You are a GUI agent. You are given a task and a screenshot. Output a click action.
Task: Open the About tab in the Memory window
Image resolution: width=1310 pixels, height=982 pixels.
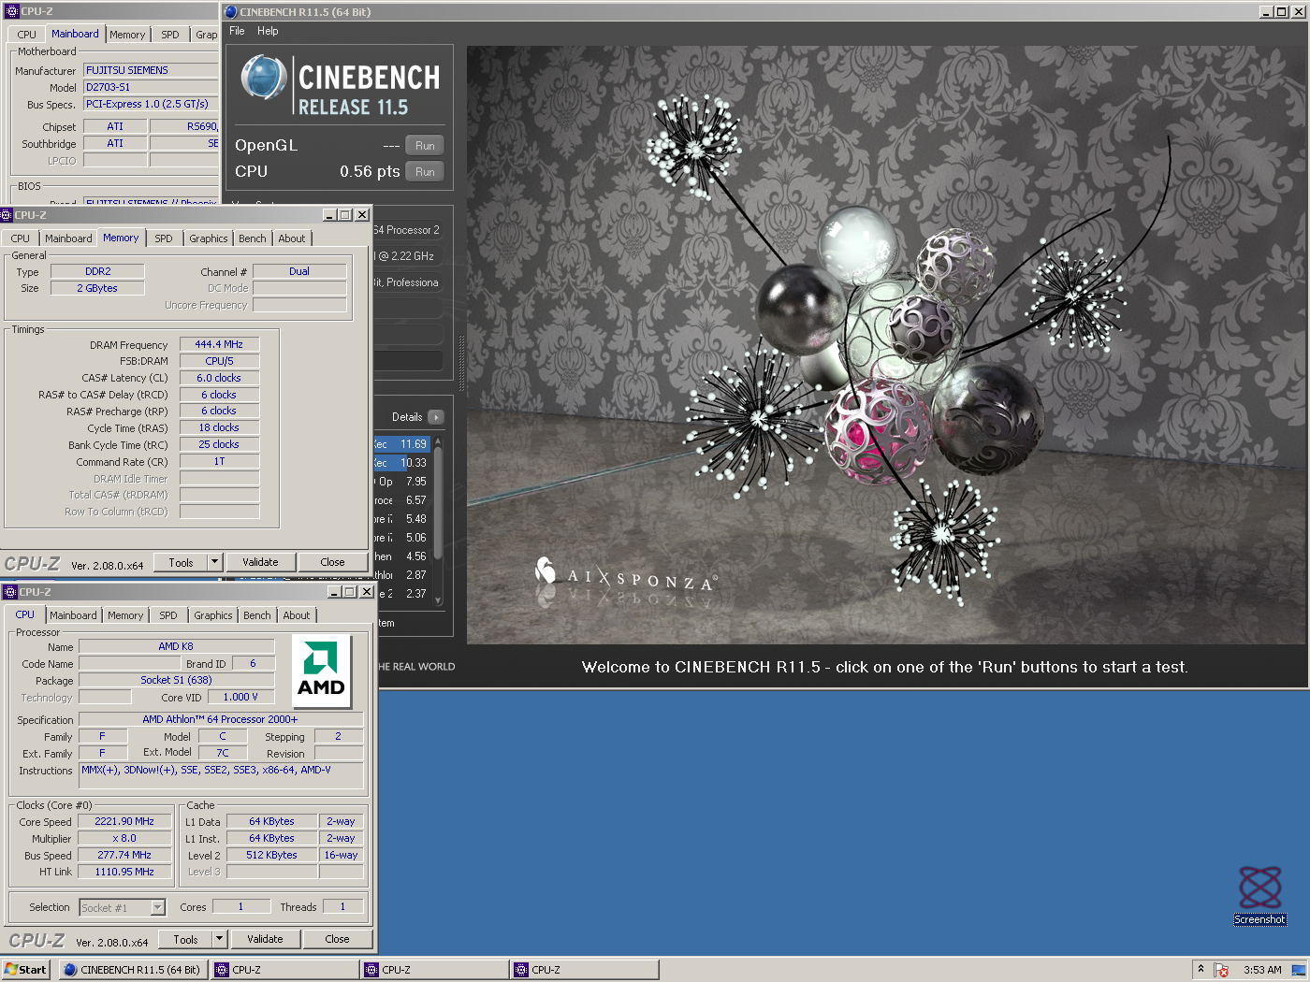click(x=292, y=238)
